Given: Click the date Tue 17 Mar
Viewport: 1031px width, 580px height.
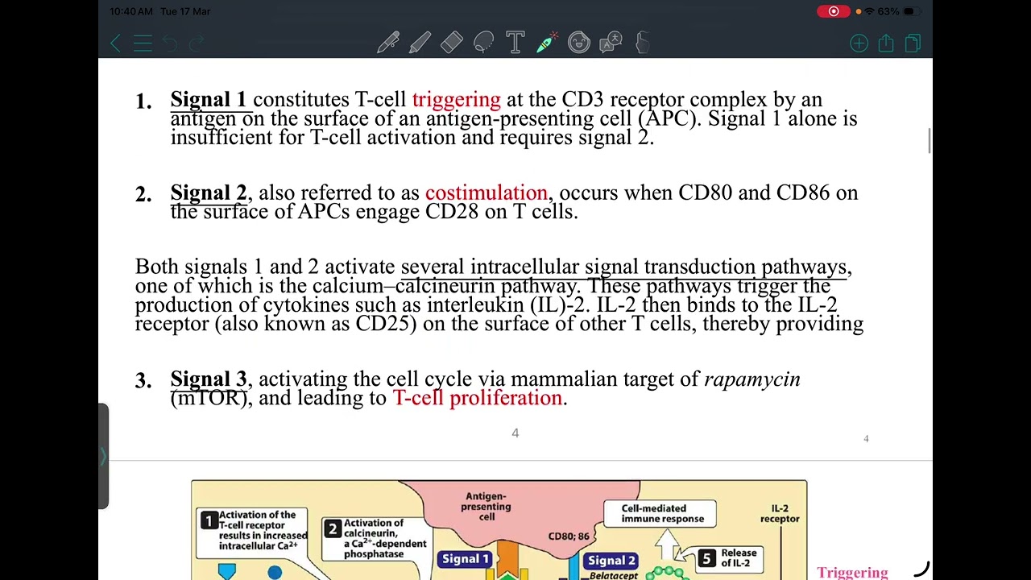Looking at the screenshot, I should 185,11.
